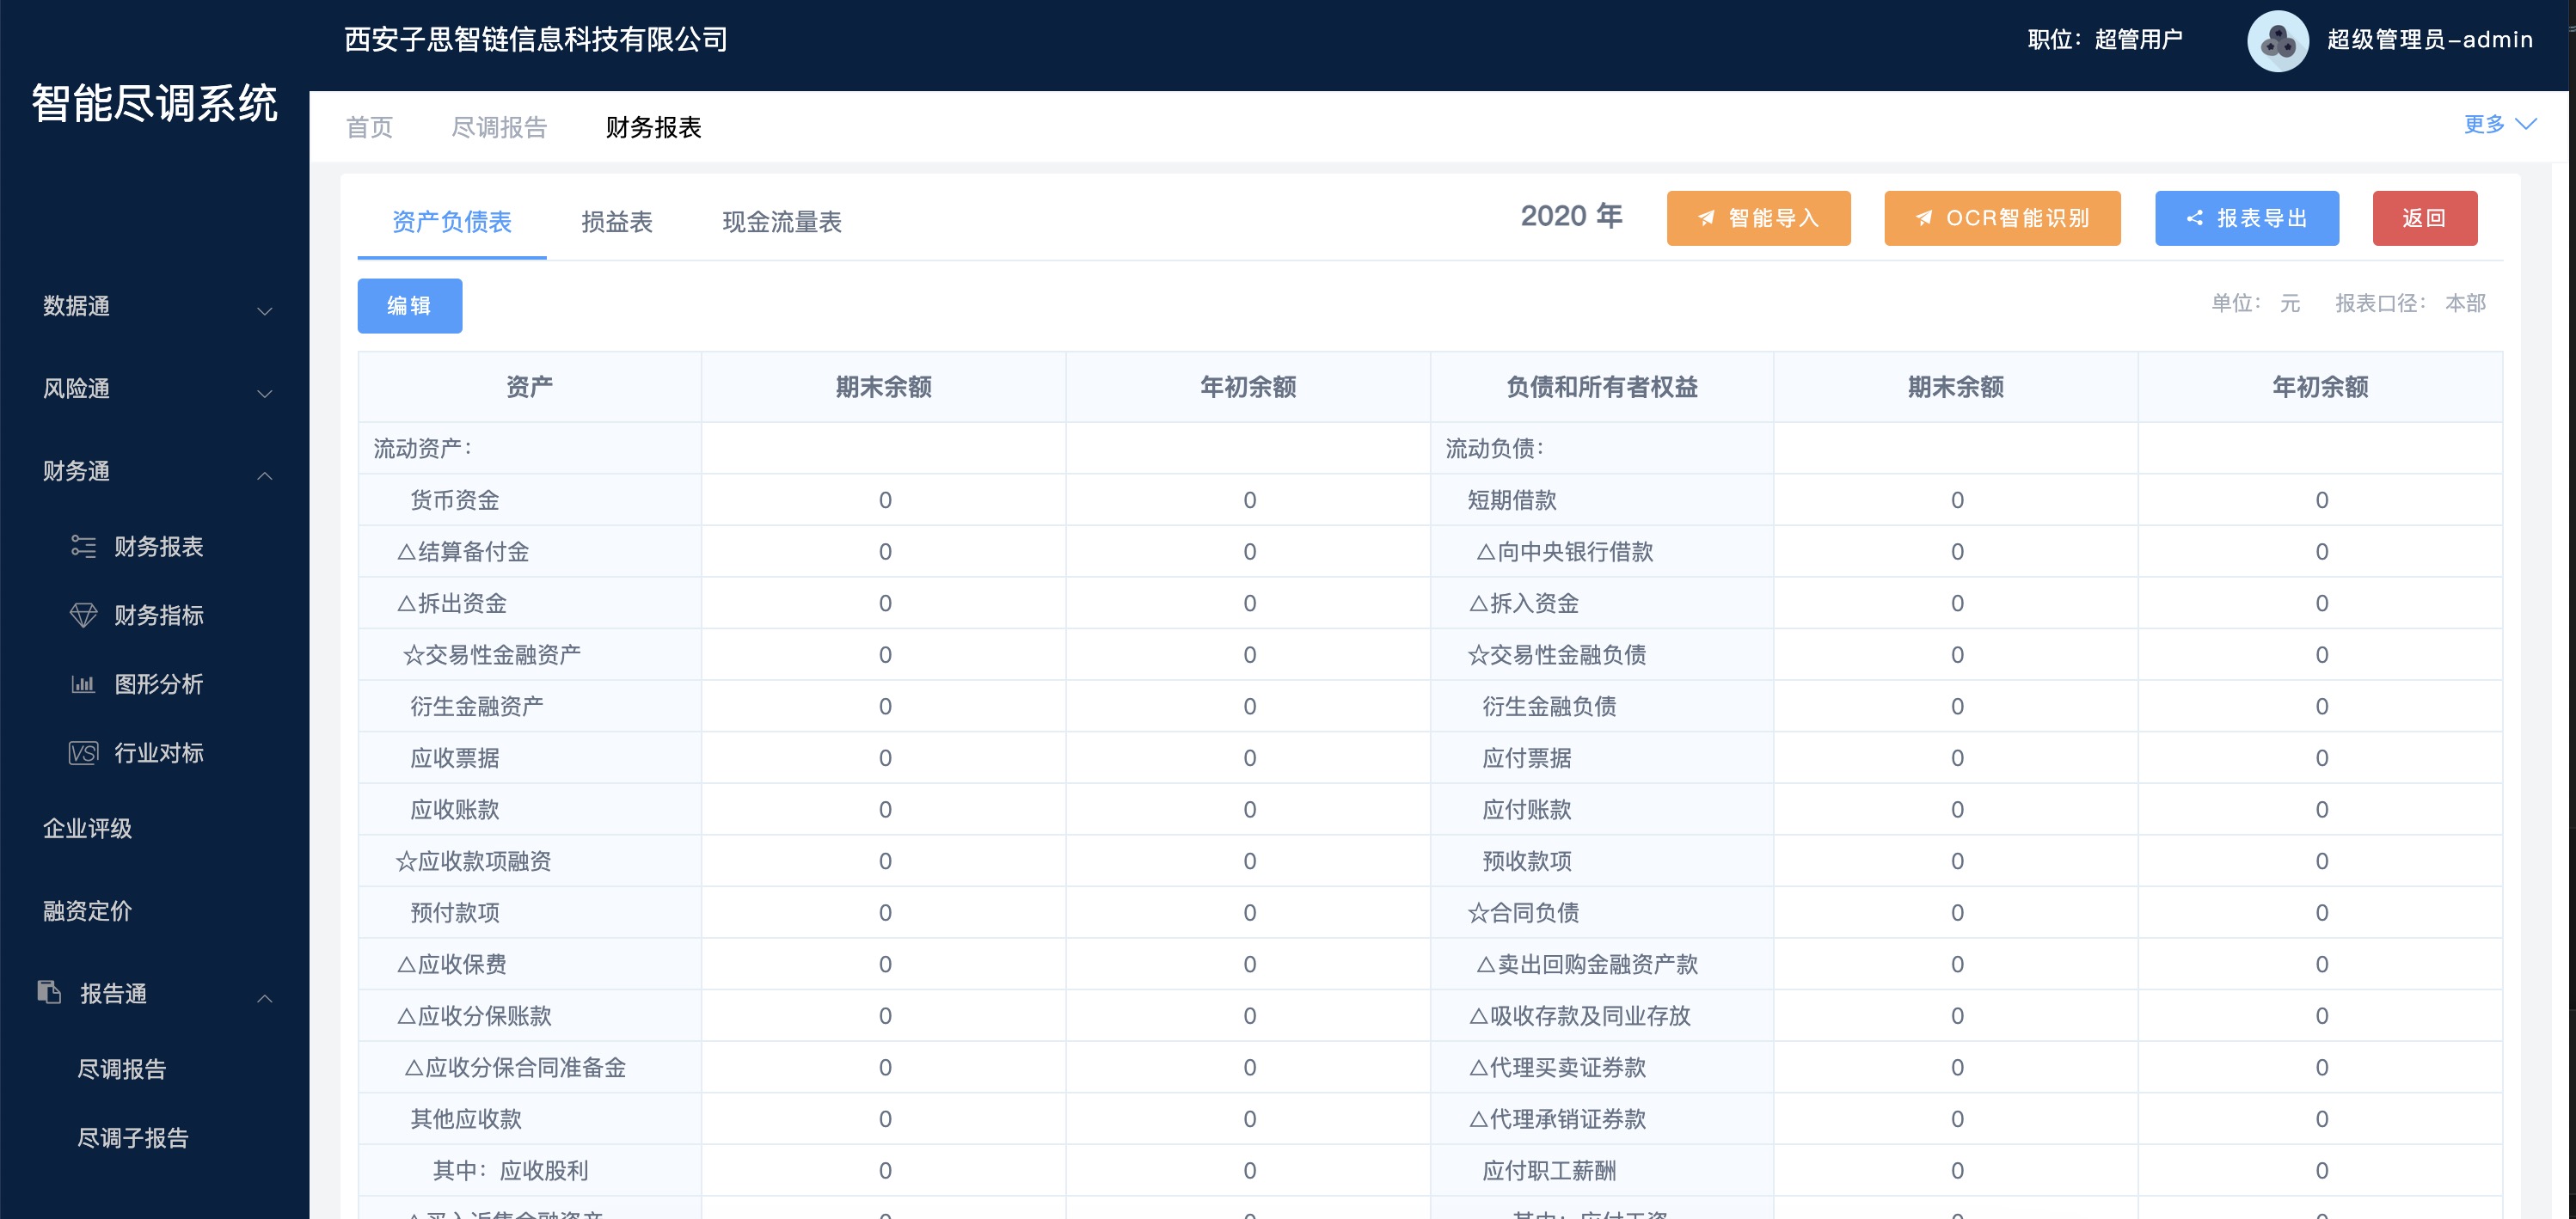Click the 超级管理员-admin username

[x=2430, y=39]
